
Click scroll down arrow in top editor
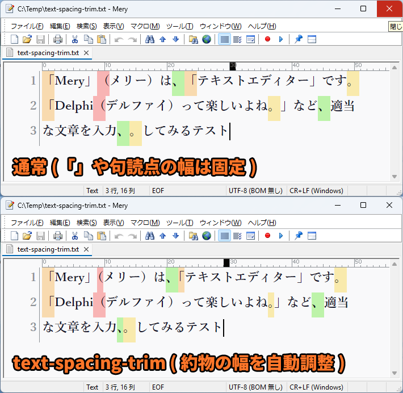(394, 177)
